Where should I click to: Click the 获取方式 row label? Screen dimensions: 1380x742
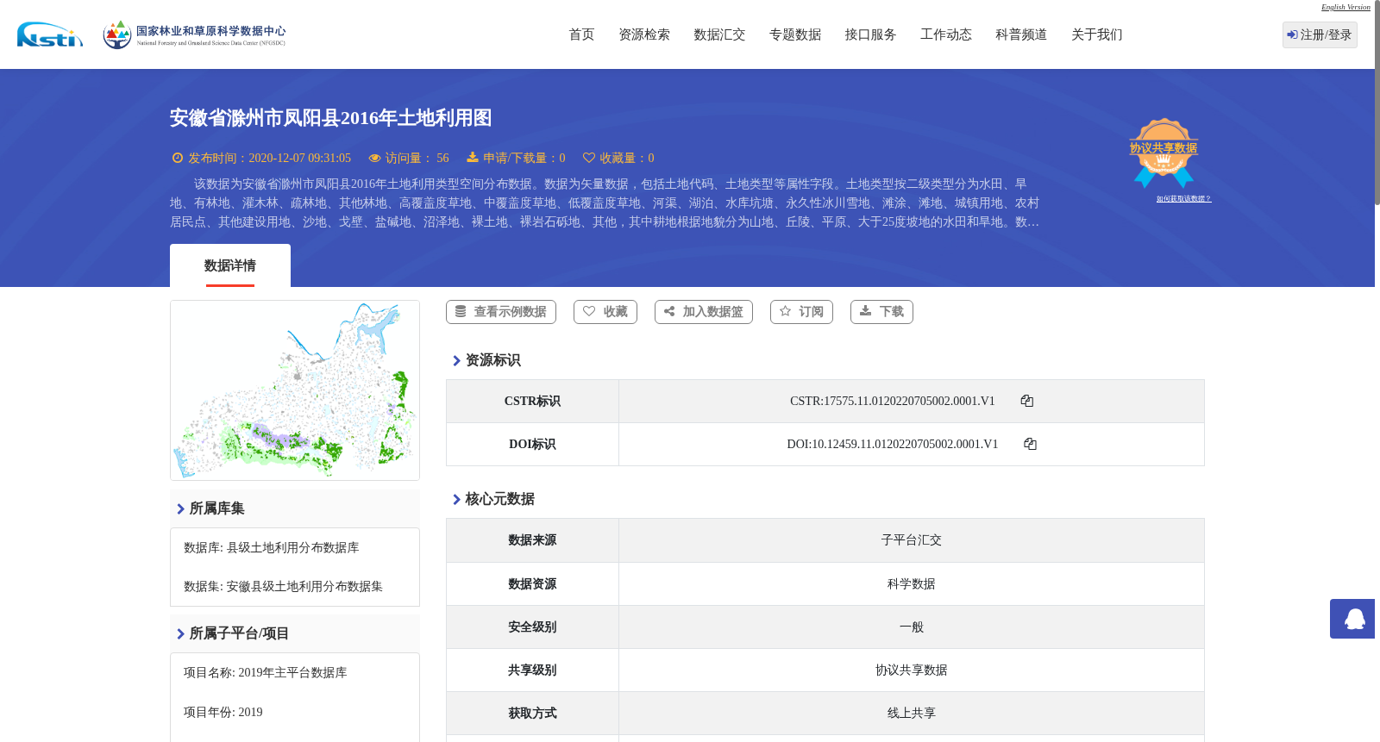tap(532, 714)
